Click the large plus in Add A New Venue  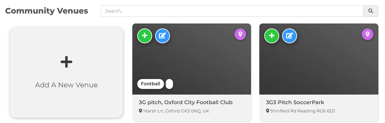coord(66,62)
